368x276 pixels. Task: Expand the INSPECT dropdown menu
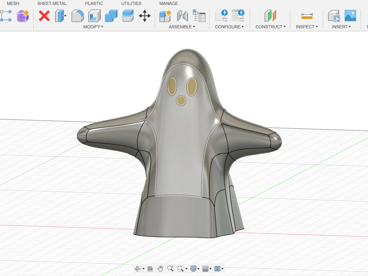307,27
